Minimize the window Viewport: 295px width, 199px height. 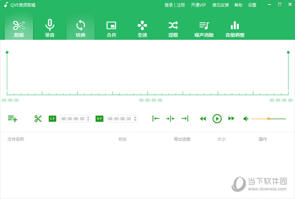click(x=269, y=4)
